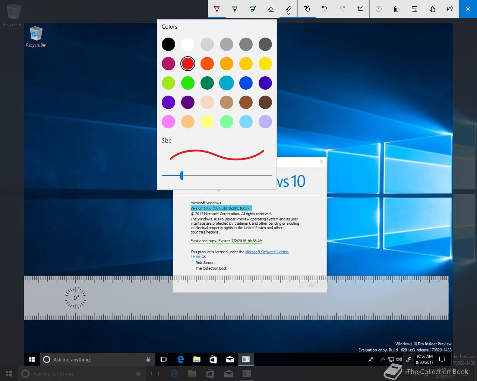
Task: Select the green pencil tool
Action: pyautogui.click(x=235, y=9)
